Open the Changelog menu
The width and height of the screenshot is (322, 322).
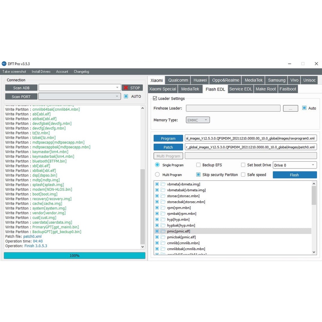pyautogui.click(x=81, y=71)
